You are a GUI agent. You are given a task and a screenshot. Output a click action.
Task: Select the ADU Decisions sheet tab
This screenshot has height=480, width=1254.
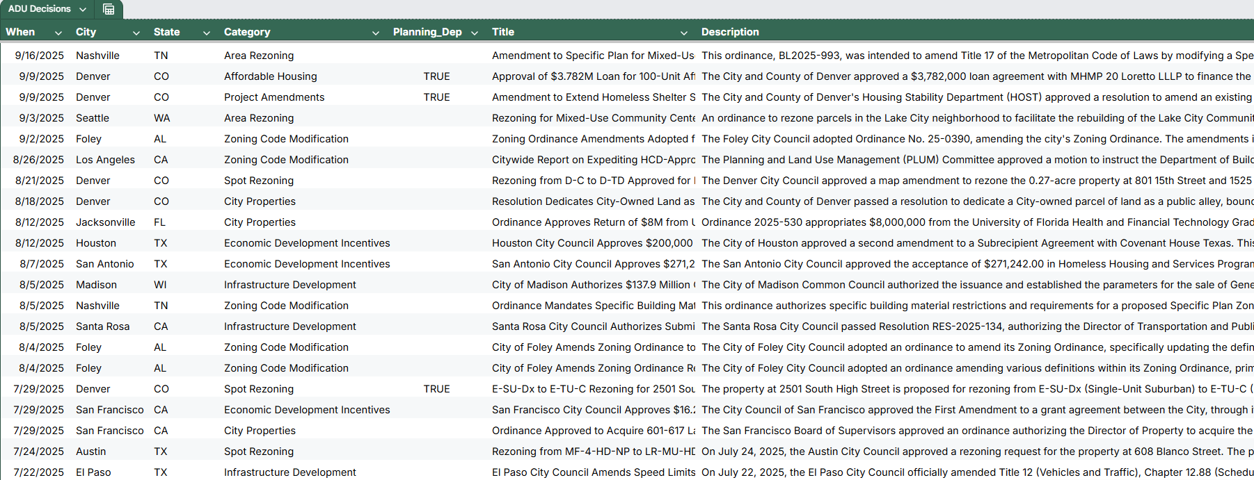(x=40, y=9)
